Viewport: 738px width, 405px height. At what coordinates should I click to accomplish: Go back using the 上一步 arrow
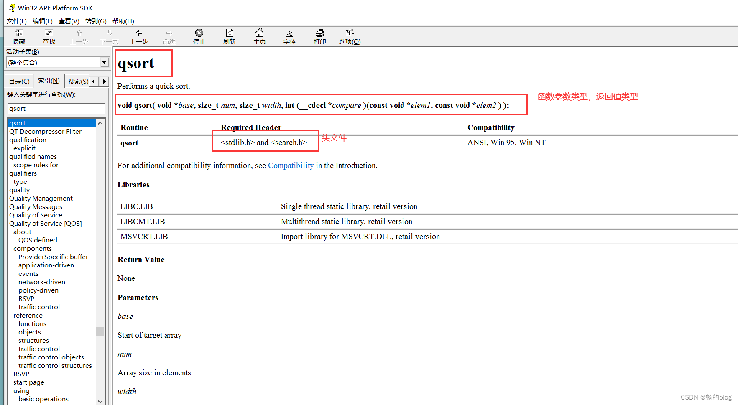click(x=139, y=36)
